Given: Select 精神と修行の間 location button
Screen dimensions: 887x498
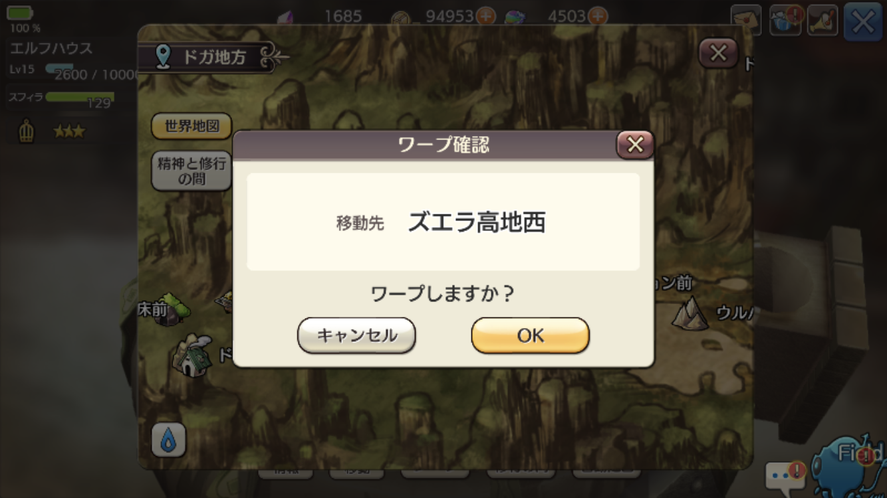Looking at the screenshot, I should coord(191,171).
